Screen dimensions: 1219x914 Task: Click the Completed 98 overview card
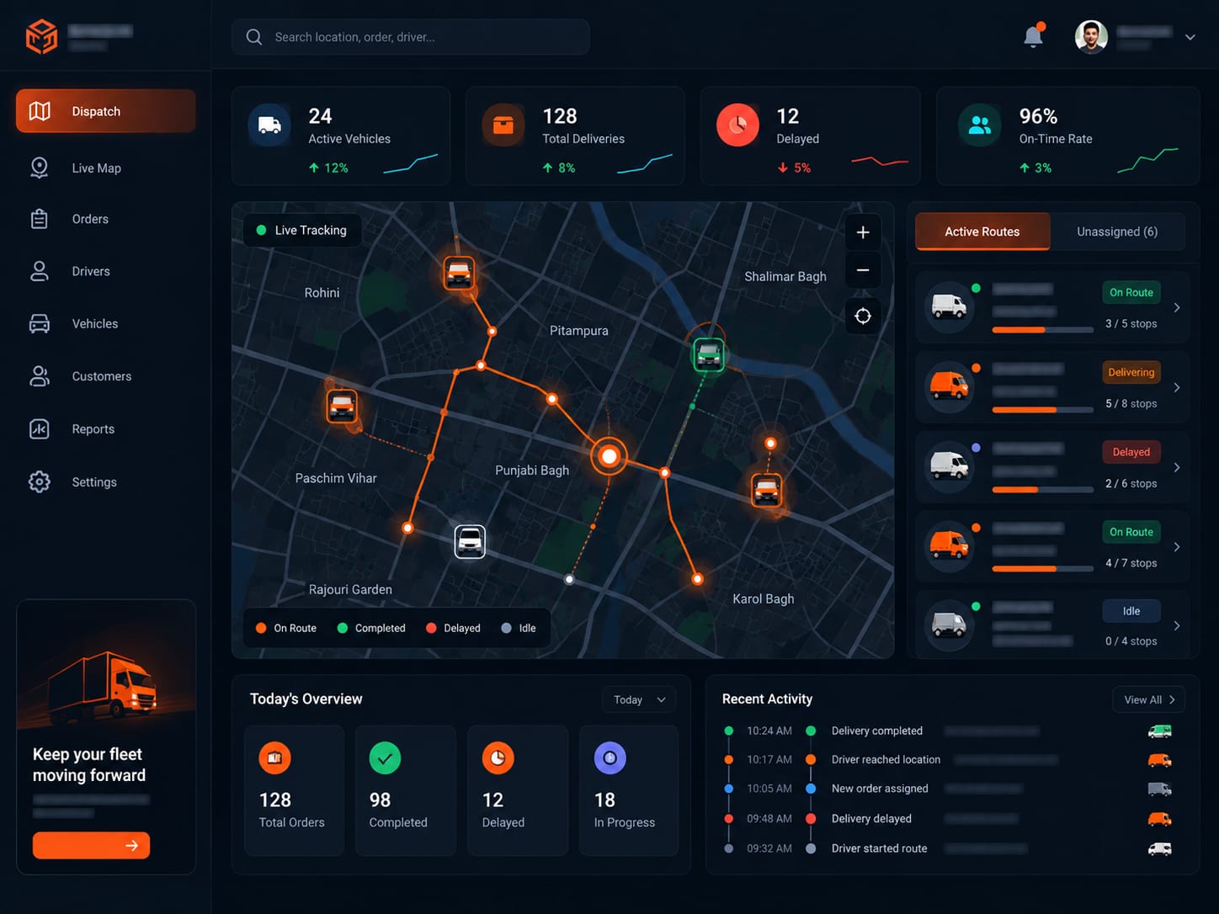pos(406,791)
